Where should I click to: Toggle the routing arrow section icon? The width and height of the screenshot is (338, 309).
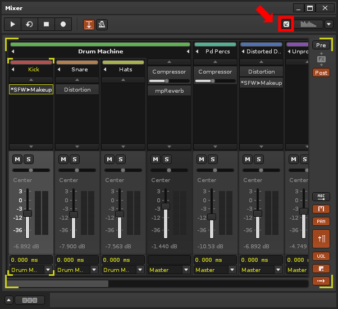click(x=321, y=281)
